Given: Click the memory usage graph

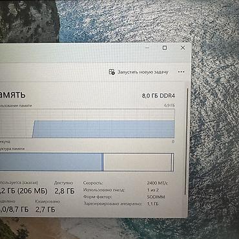Looking at the screenshot, I should (x=87, y=123).
